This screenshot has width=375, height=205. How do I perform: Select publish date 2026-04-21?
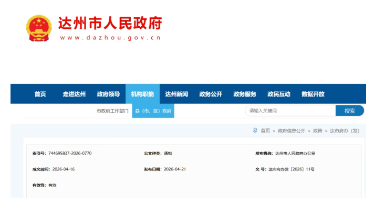[x=175, y=169]
